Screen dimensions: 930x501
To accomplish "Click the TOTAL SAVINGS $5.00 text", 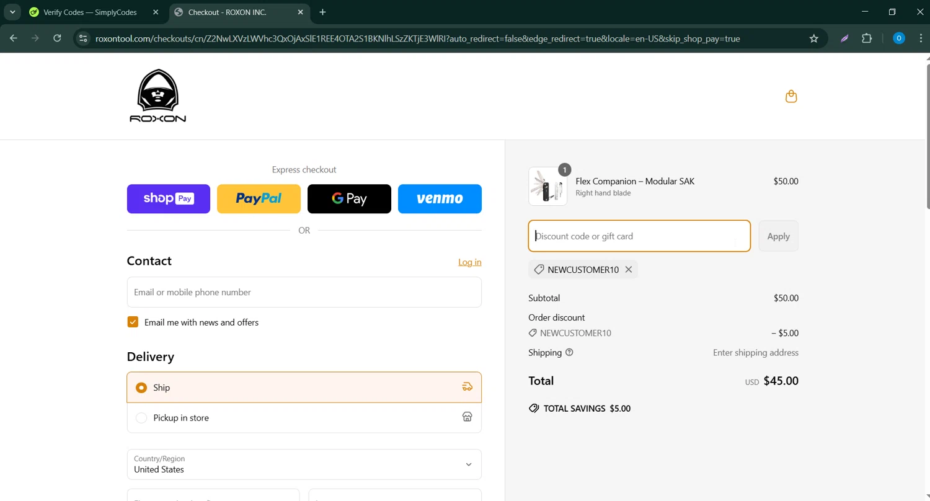I will pyautogui.click(x=587, y=409).
